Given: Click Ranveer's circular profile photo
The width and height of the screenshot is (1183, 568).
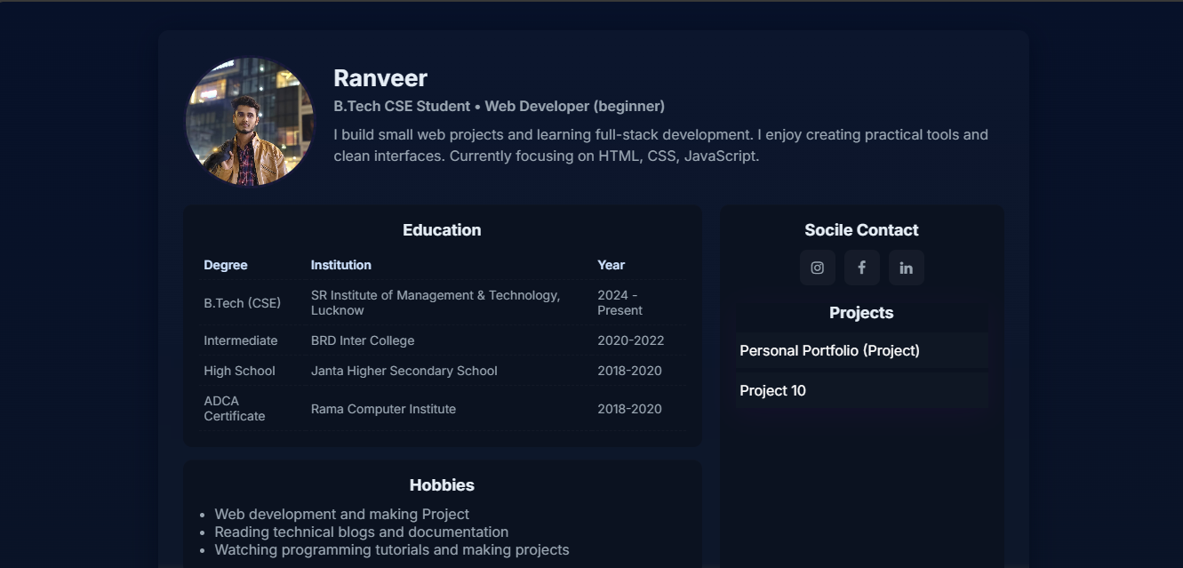Looking at the screenshot, I should 250,122.
